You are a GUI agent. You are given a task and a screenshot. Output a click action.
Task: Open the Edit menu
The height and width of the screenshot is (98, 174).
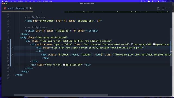(15, 1)
